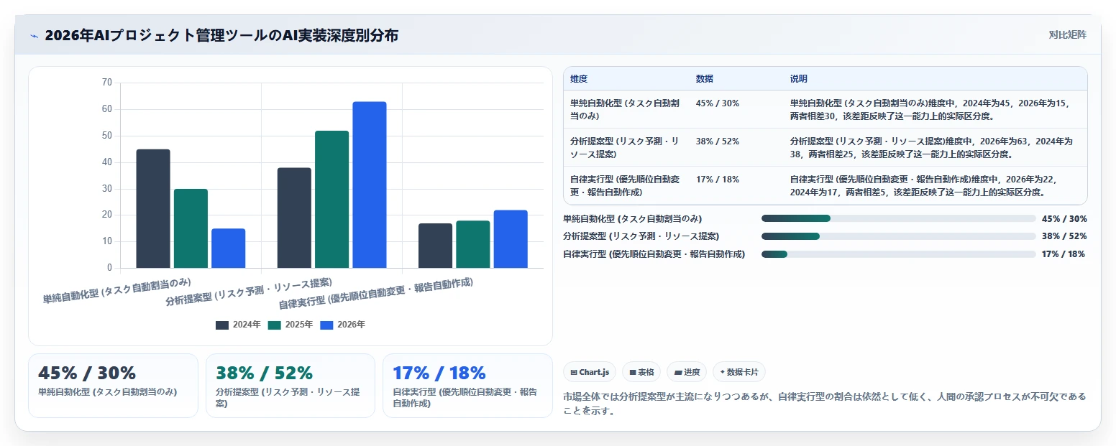This screenshot has width=1116, height=446.
Task: Click the 単純自動化型 progress bar
Action: [x=898, y=218]
